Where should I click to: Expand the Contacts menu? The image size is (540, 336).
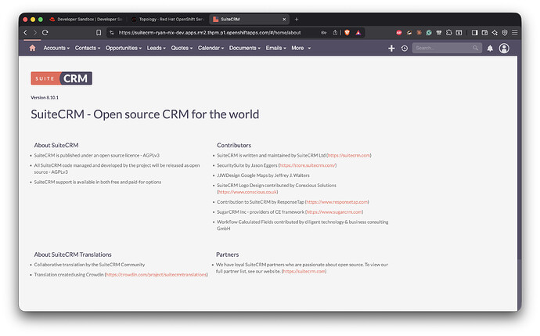click(88, 48)
